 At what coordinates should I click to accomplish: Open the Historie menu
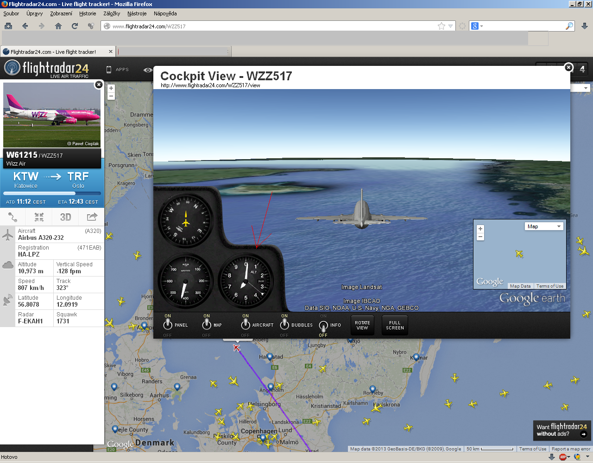[x=88, y=13]
